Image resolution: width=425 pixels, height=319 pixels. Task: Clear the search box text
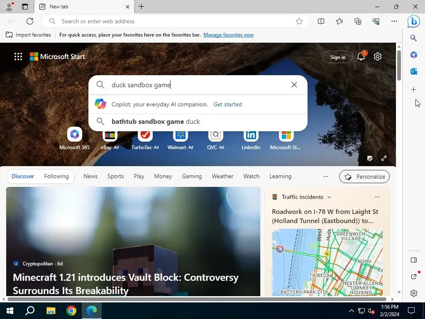(294, 85)
